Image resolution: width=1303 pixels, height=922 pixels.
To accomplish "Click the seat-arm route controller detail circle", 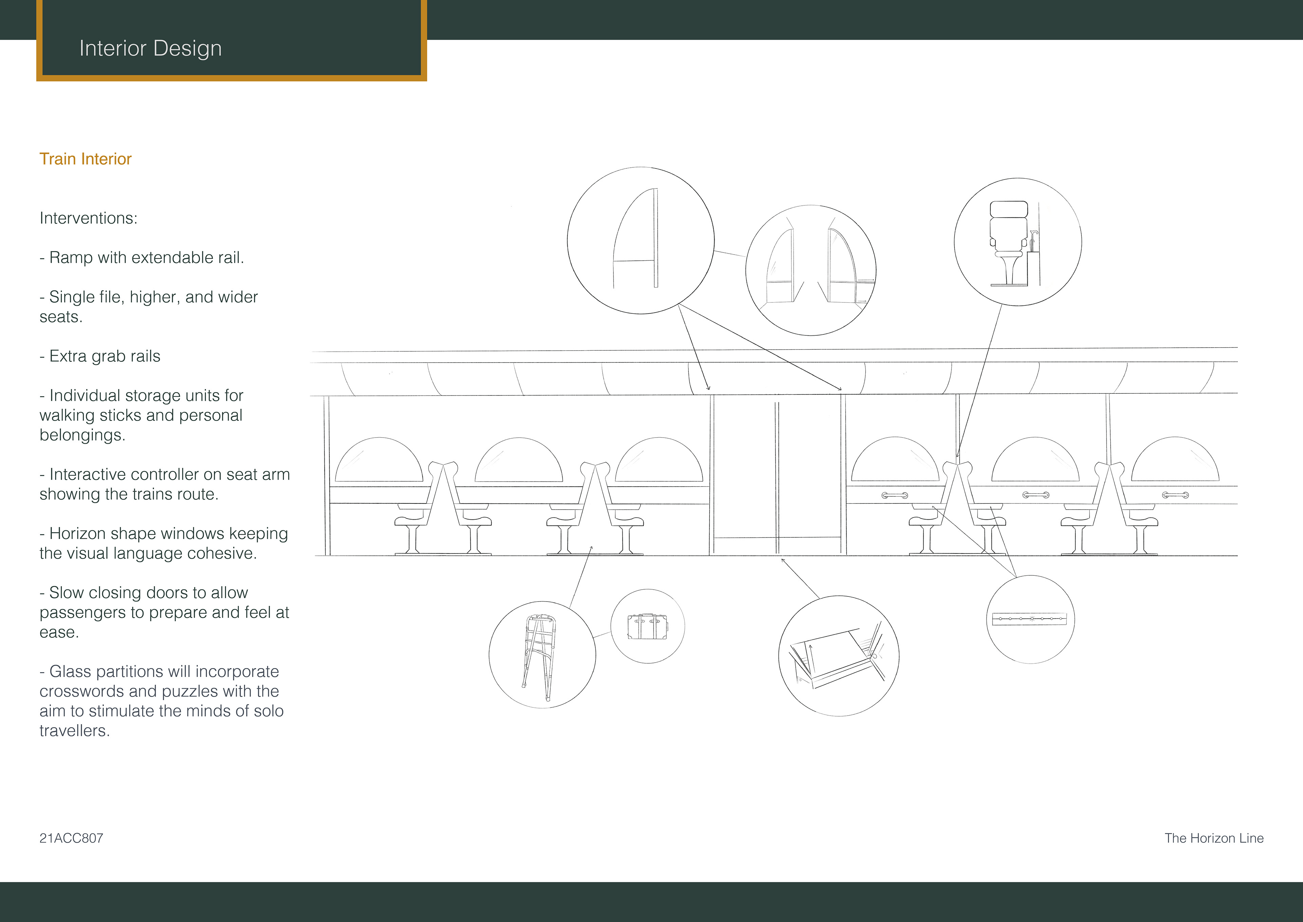I will pyautogui.click(x=1031, y=620).
